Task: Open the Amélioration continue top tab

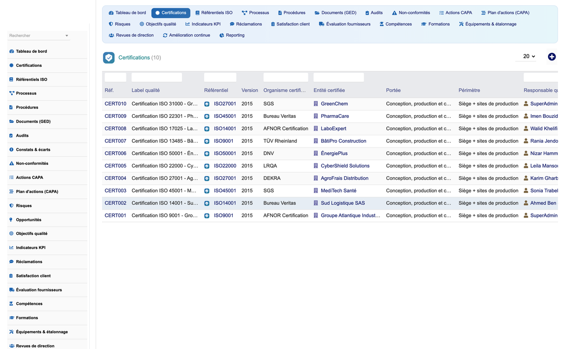Action: 187,35
